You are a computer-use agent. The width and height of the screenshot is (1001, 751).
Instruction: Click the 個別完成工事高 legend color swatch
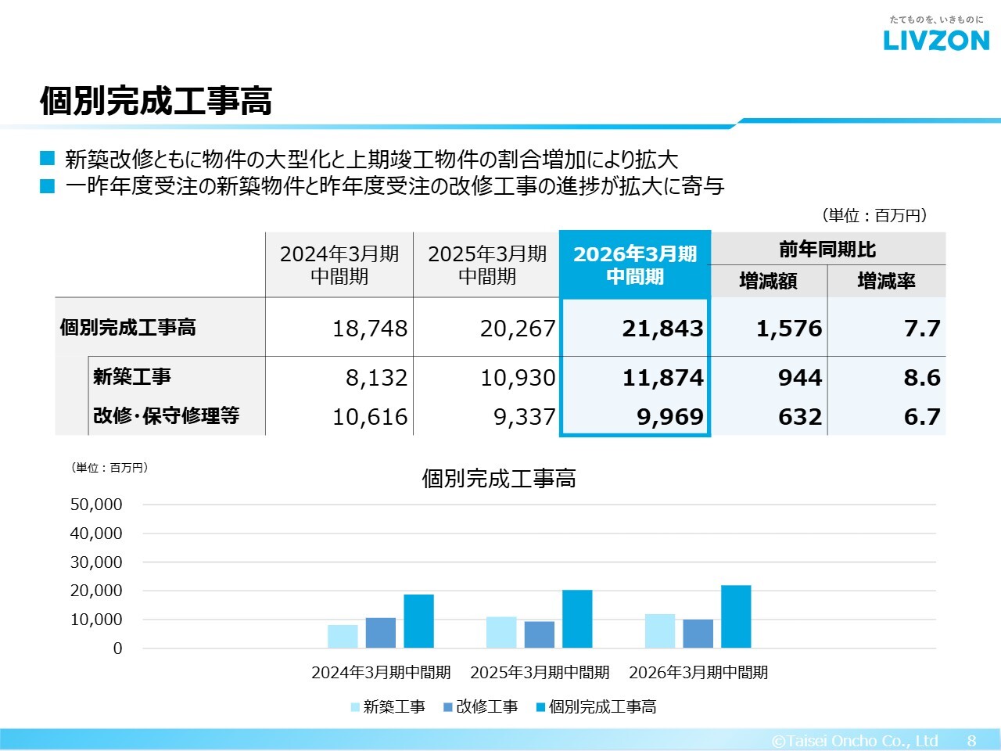click(540, 707)
